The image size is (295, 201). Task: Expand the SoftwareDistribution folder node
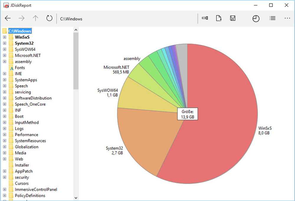(x=4, y=98)
